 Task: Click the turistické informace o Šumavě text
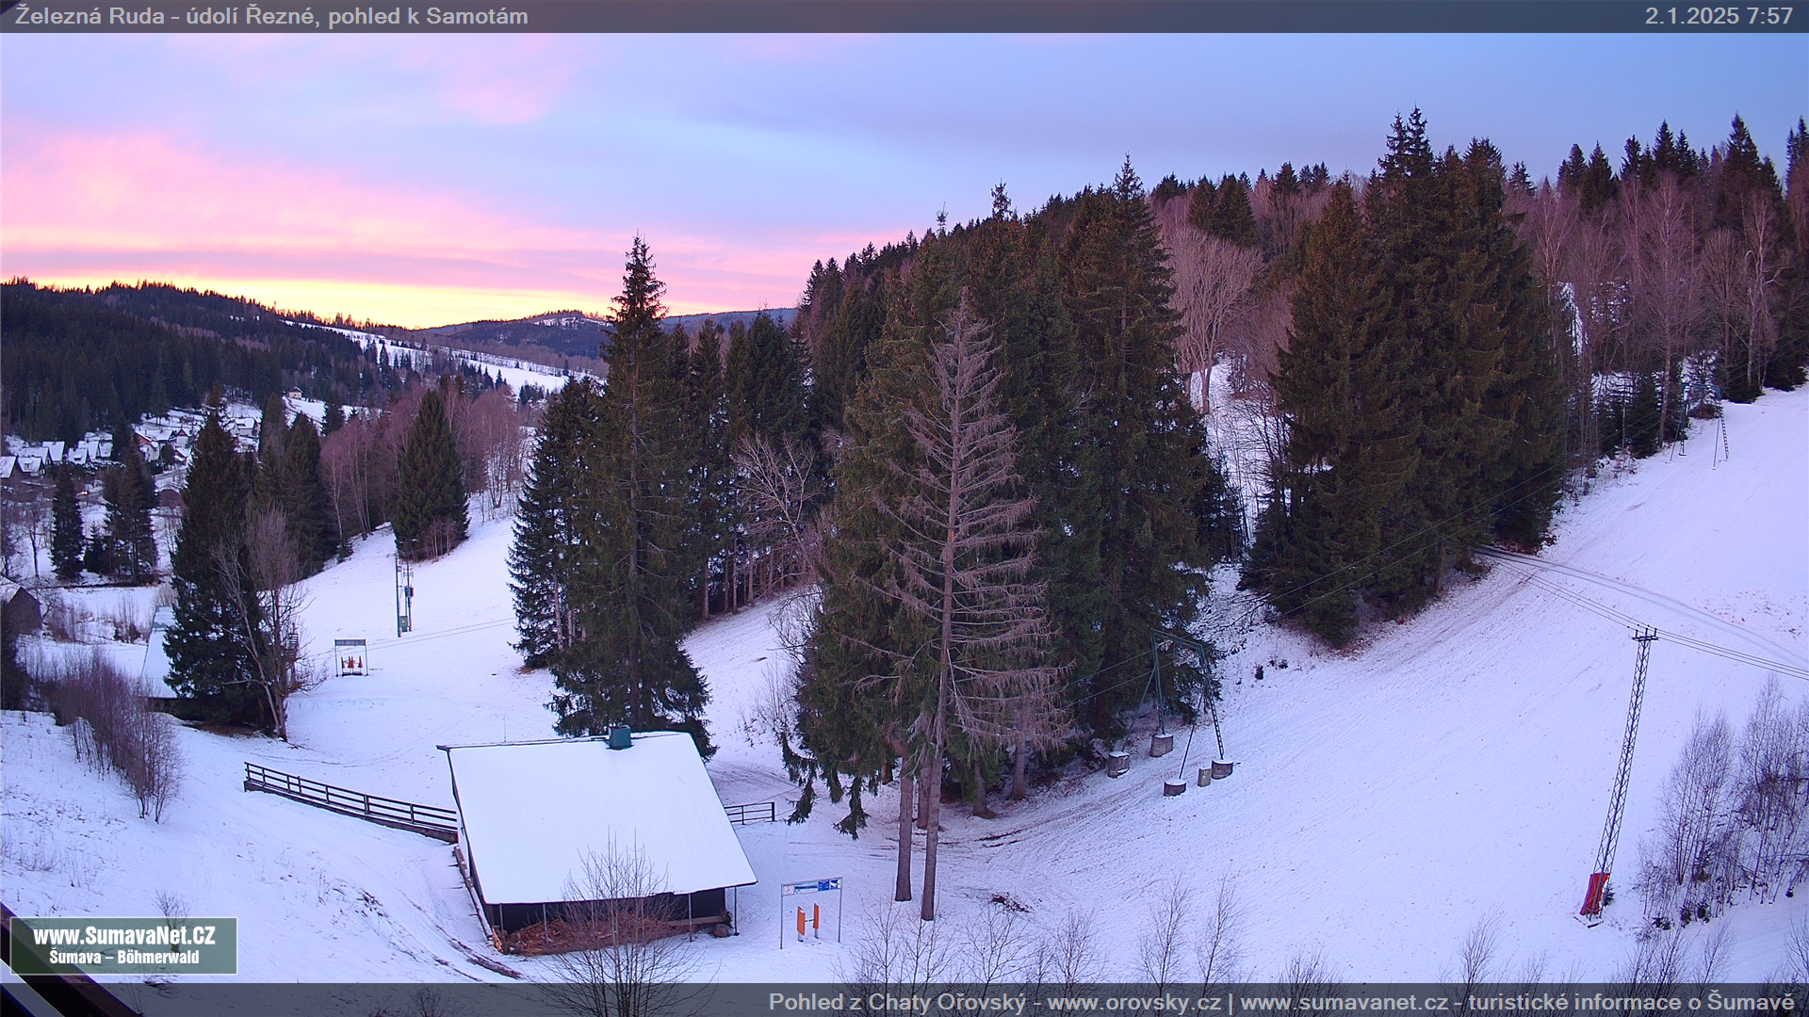1630,1002
